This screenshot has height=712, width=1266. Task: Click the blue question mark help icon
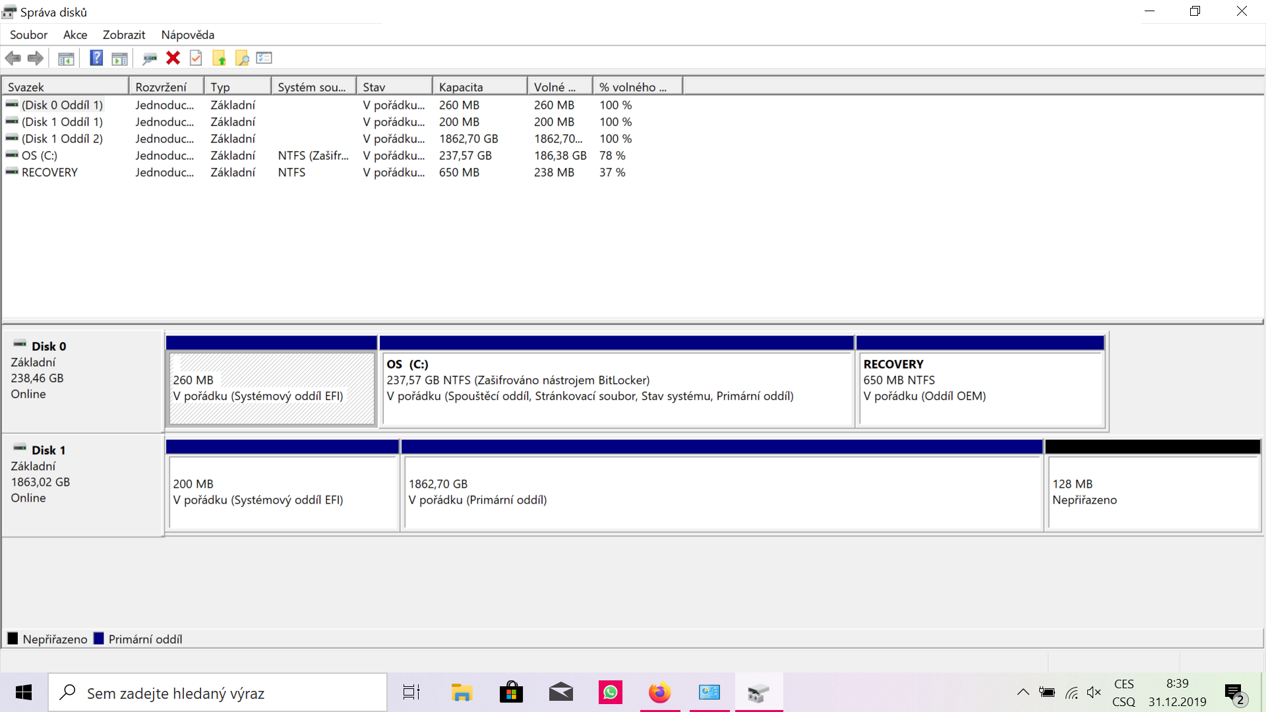tap(96, 58)
